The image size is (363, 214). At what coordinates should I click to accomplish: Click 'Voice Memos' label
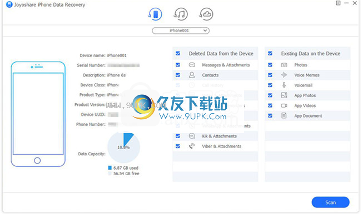tap(307, 75)
